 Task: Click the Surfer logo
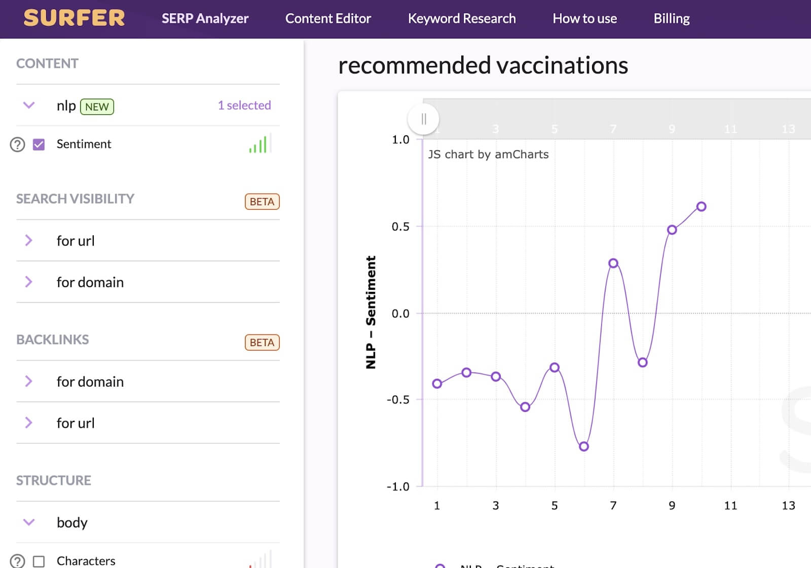74,18
